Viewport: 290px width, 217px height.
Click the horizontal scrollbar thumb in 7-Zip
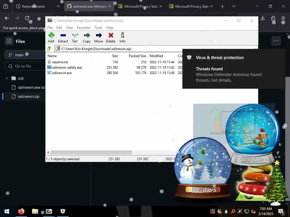click(91, 152)
